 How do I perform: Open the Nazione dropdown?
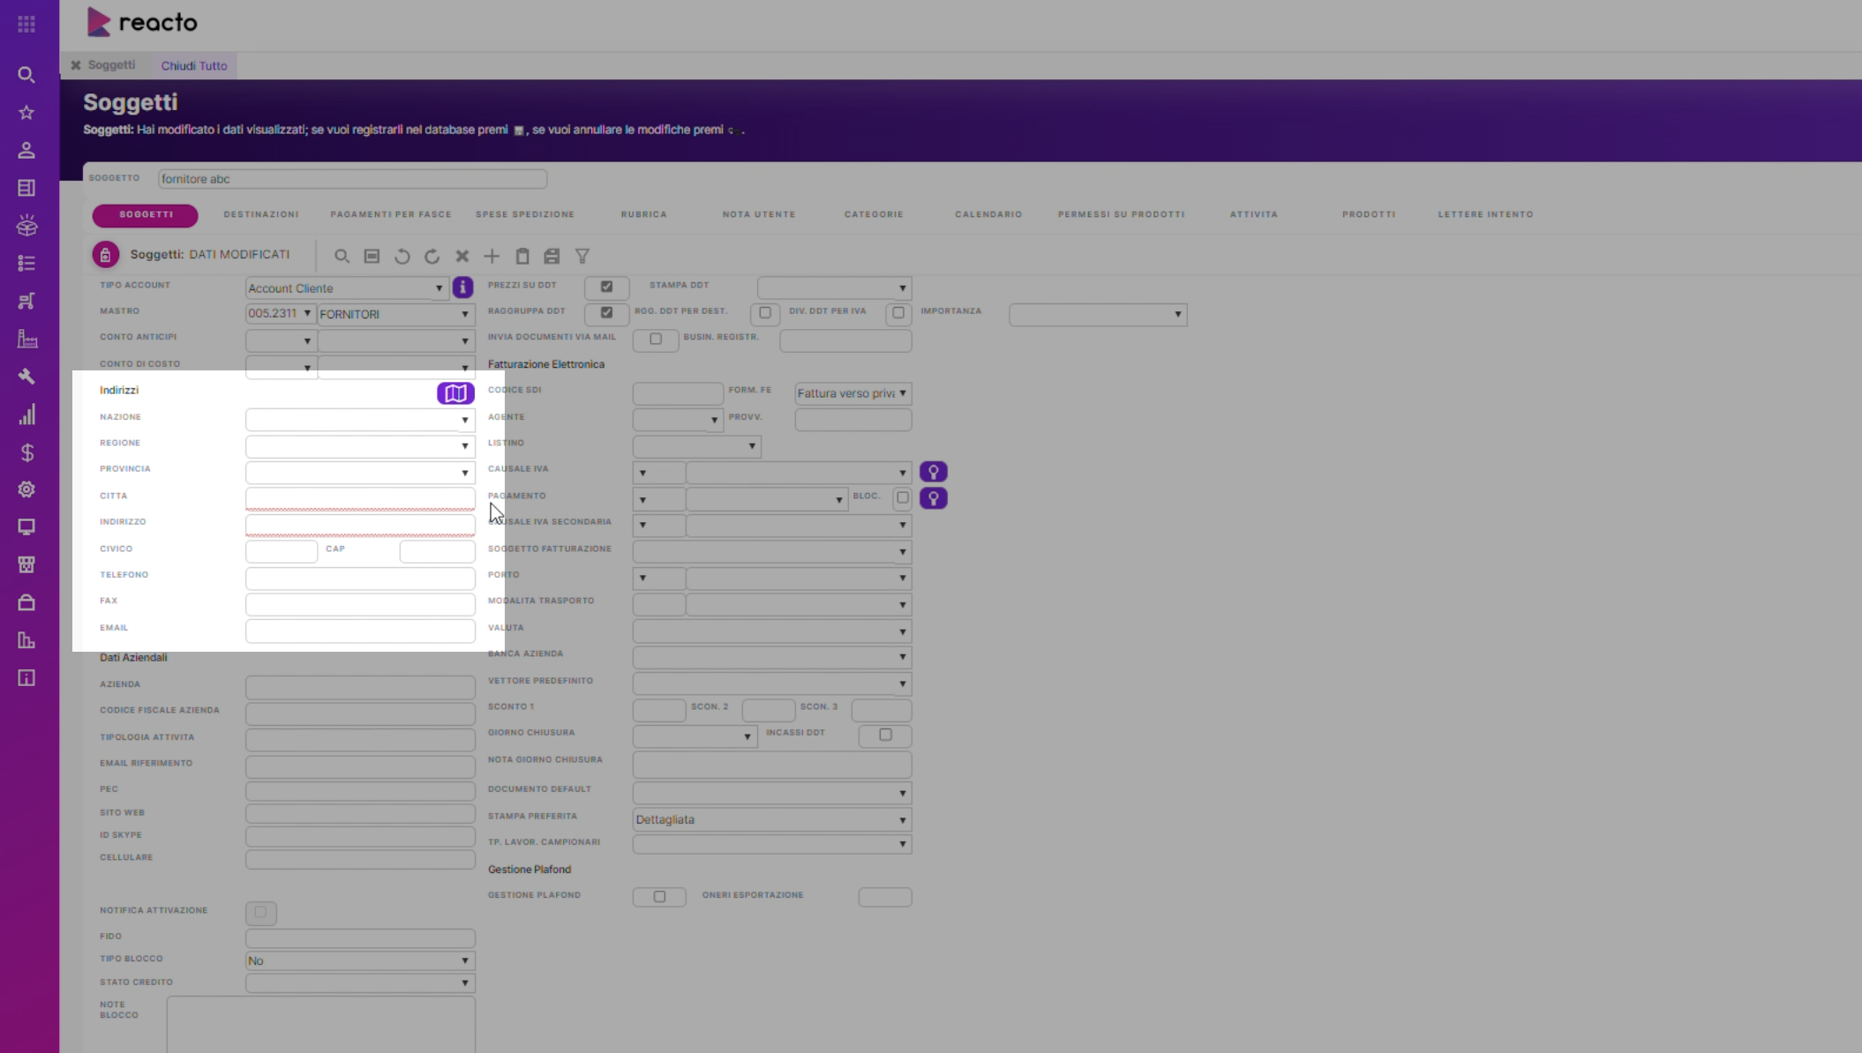(x=360, y=420)
